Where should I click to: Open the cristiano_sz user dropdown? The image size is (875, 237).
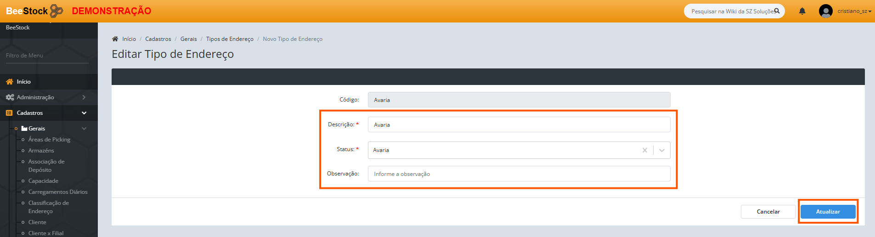pos(854,11)
